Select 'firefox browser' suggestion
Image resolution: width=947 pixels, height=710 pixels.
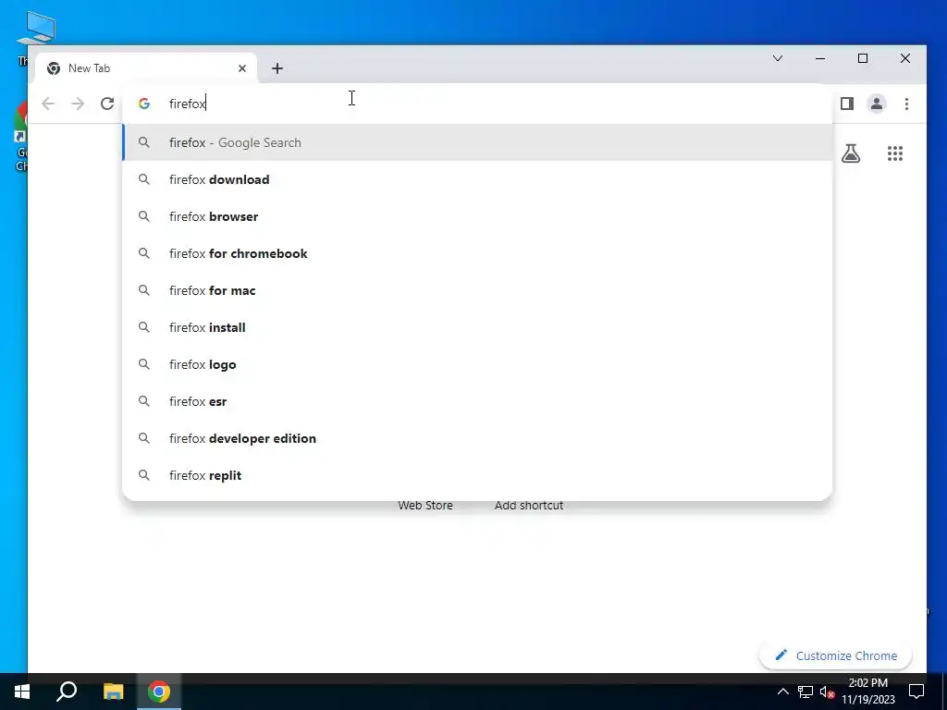(x=477, y=216)
